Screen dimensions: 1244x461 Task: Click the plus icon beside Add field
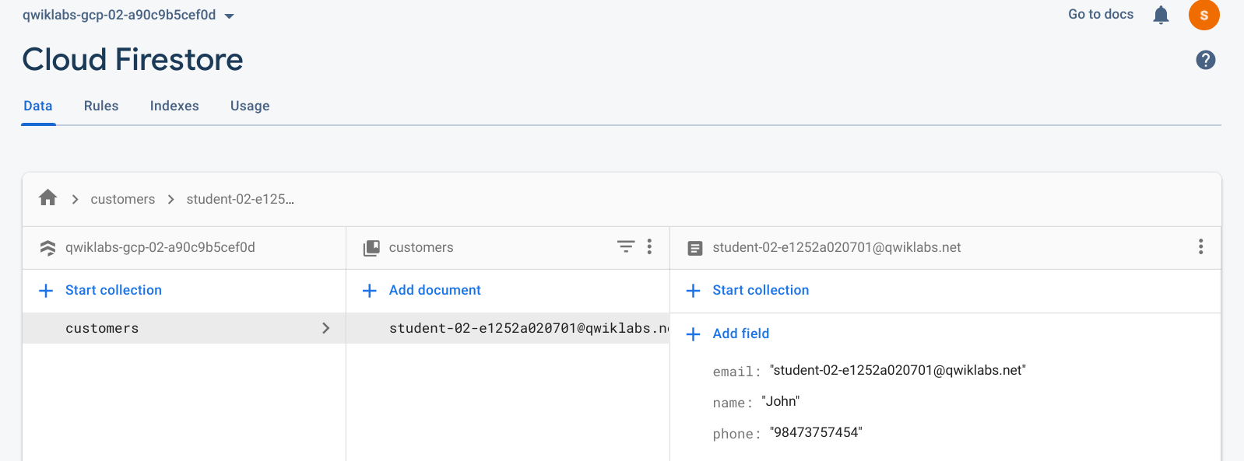693,334
